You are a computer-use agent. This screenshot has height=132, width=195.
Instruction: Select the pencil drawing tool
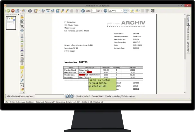[x=22, y=76]
